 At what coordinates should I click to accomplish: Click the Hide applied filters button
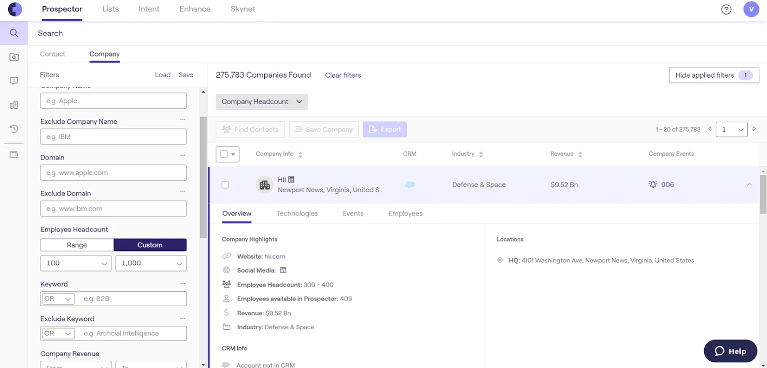pos(714,75)
